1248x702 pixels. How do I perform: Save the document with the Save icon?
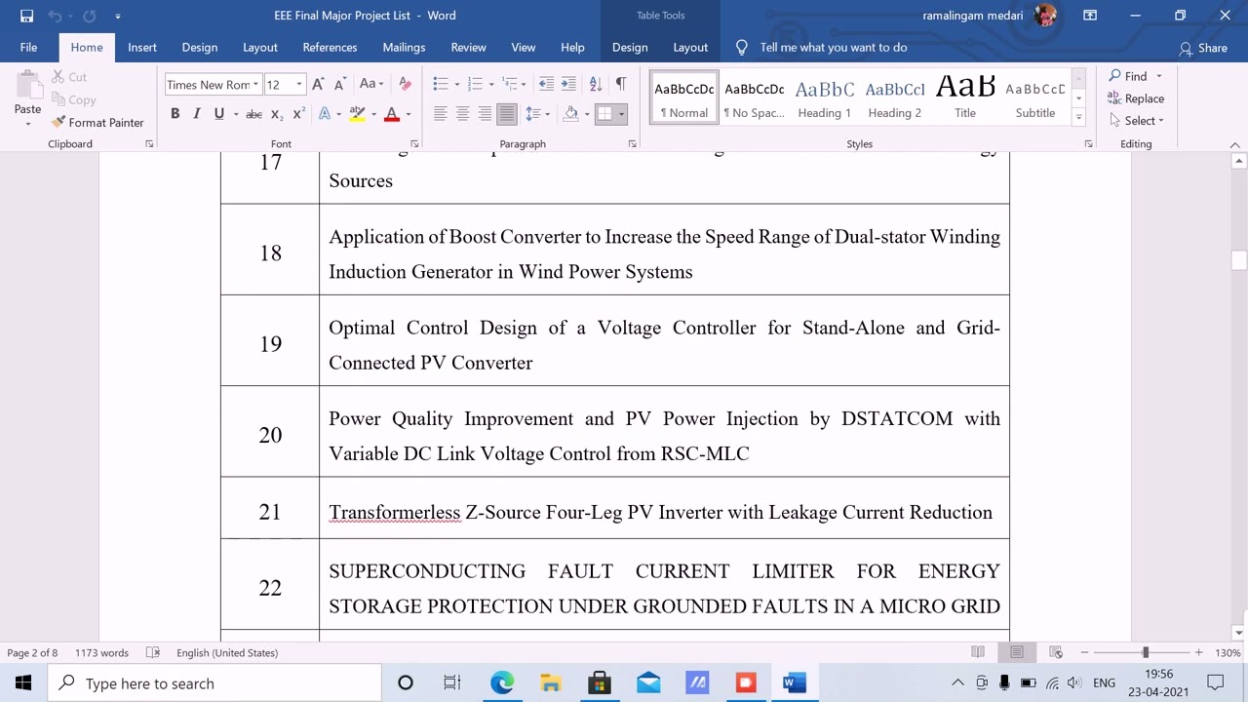pos(26,16)
